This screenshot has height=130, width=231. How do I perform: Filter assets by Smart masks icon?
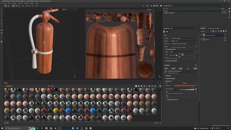[141, 86]
